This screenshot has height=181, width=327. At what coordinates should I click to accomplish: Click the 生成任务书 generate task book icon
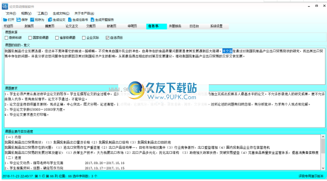[70, 20]
